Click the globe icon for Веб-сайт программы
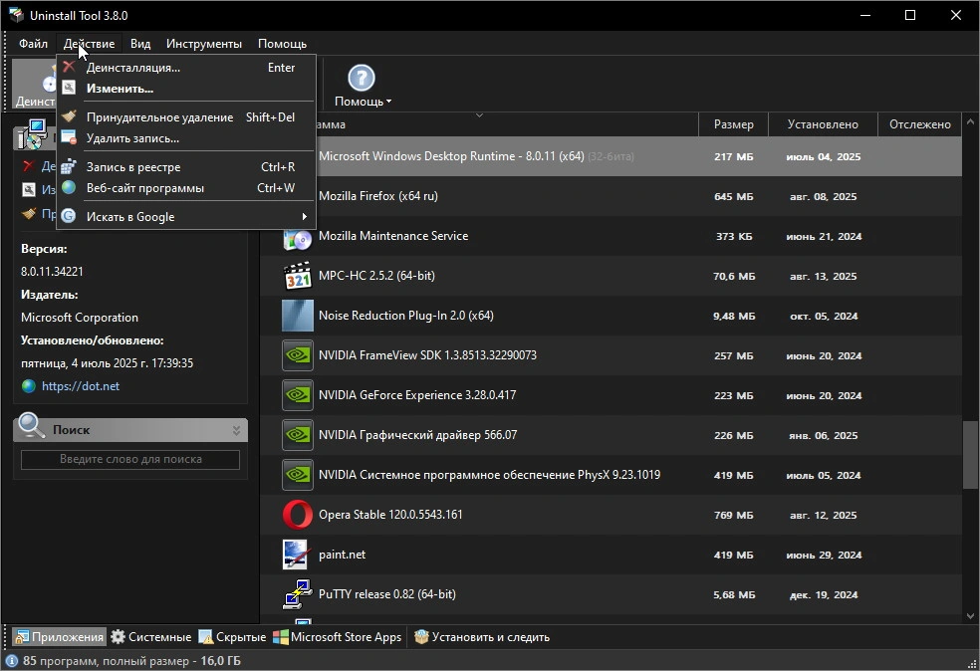This screenshot has height=671, width=980. point(69,187)
